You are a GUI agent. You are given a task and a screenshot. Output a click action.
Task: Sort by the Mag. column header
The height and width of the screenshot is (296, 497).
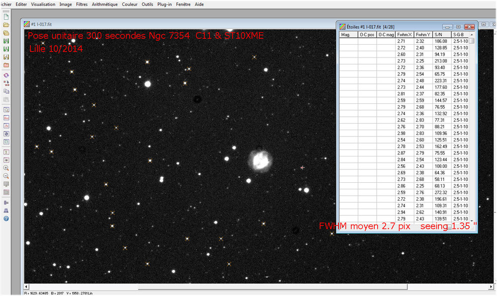(x=349, y=34)
